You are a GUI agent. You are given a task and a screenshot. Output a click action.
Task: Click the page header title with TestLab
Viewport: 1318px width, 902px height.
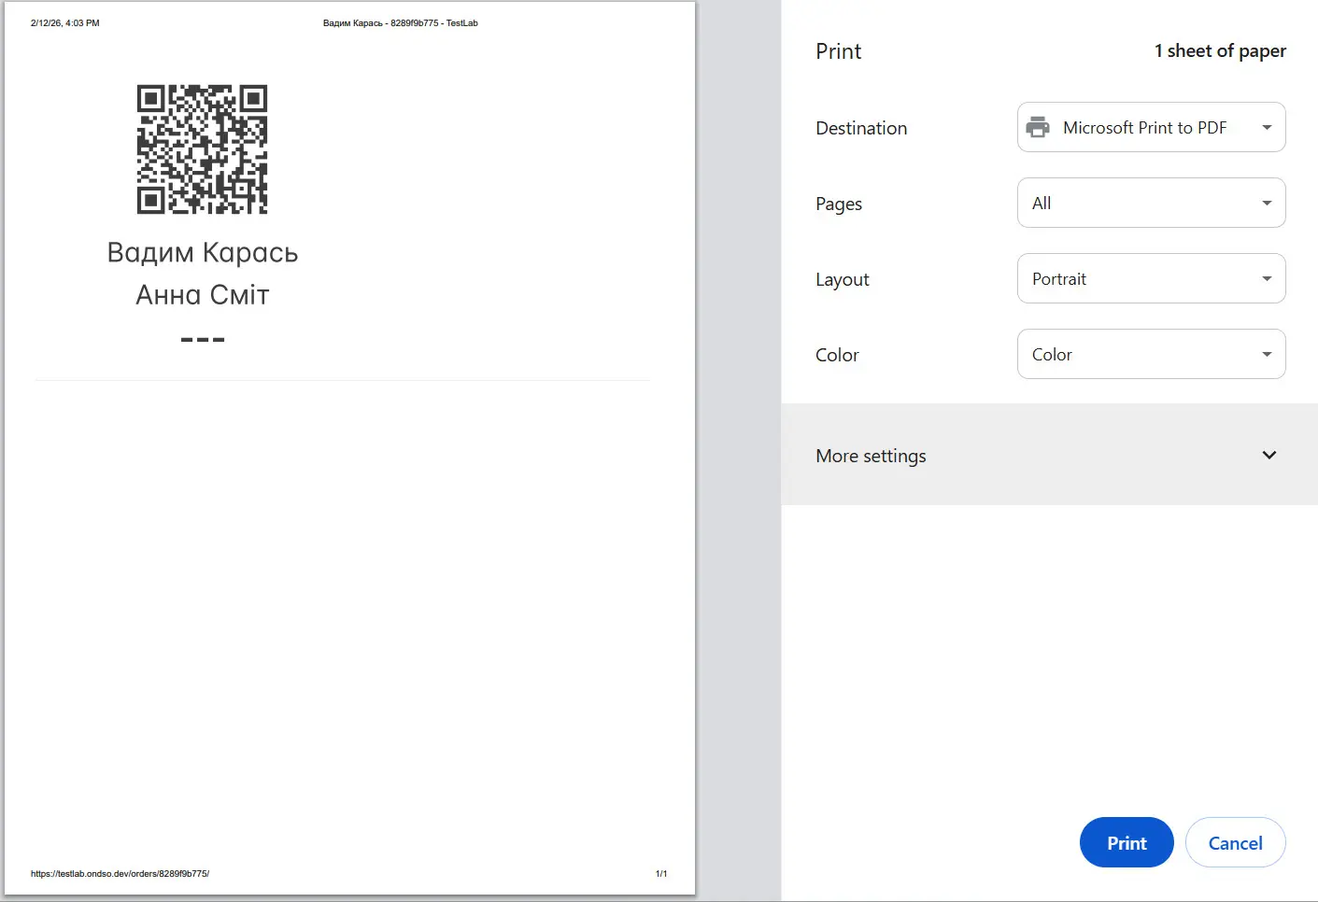[400, 23]
